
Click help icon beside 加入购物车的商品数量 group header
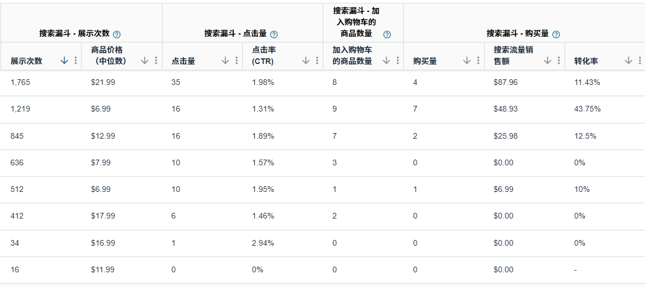(387, 34)
